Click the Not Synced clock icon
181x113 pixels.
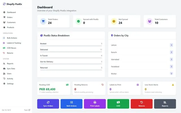[114, 21]
